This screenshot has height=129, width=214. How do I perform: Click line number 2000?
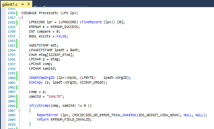coord(11,78)
